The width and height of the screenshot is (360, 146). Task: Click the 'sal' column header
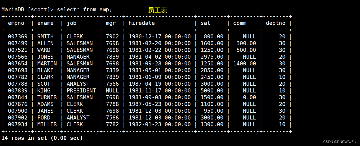[x=205, y=23]
